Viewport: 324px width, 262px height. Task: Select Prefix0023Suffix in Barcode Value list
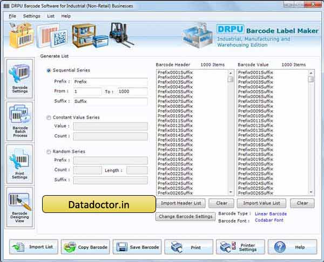click(x=255, y=178)
